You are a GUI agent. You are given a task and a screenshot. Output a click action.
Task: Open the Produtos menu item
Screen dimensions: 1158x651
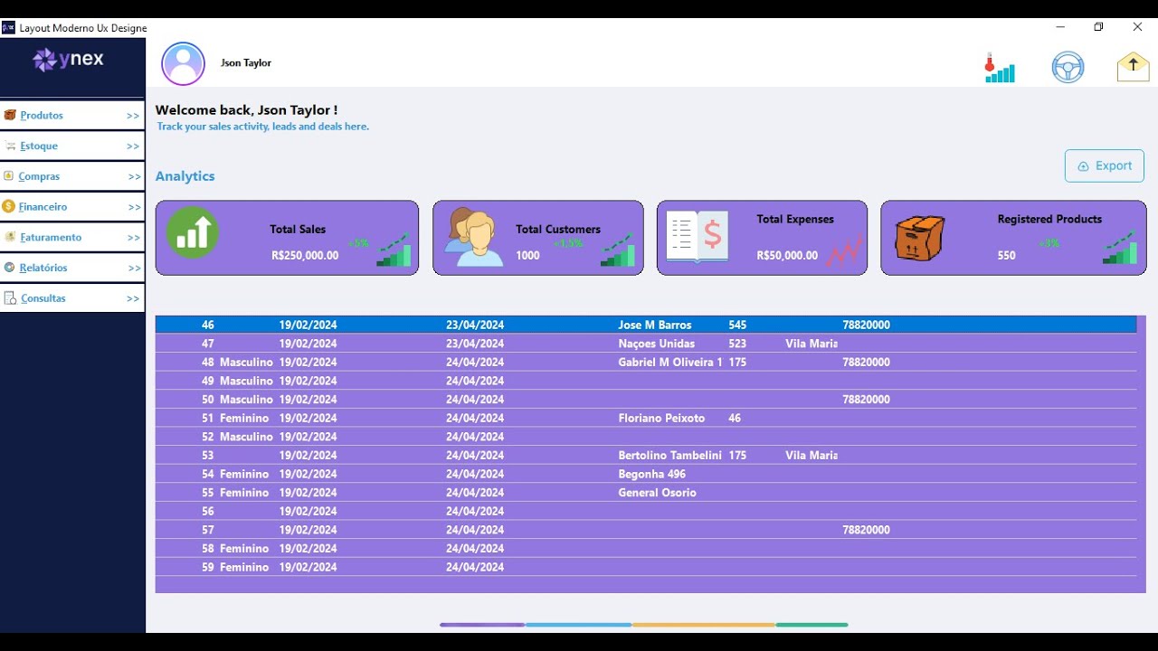point(72,115)
